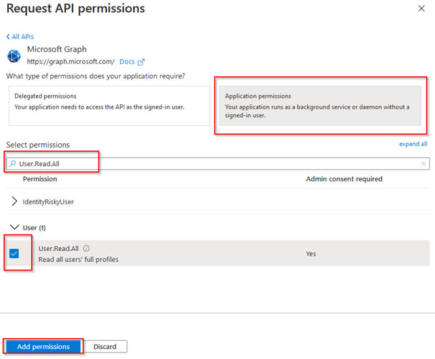
Task: Uncheck the User.Read.All checkbox
Action: pos(14,253)
